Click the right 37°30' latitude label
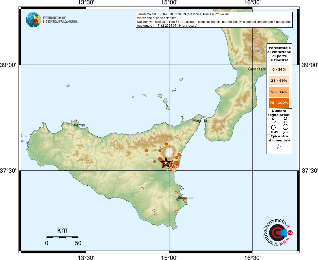 tap(310, 171)
